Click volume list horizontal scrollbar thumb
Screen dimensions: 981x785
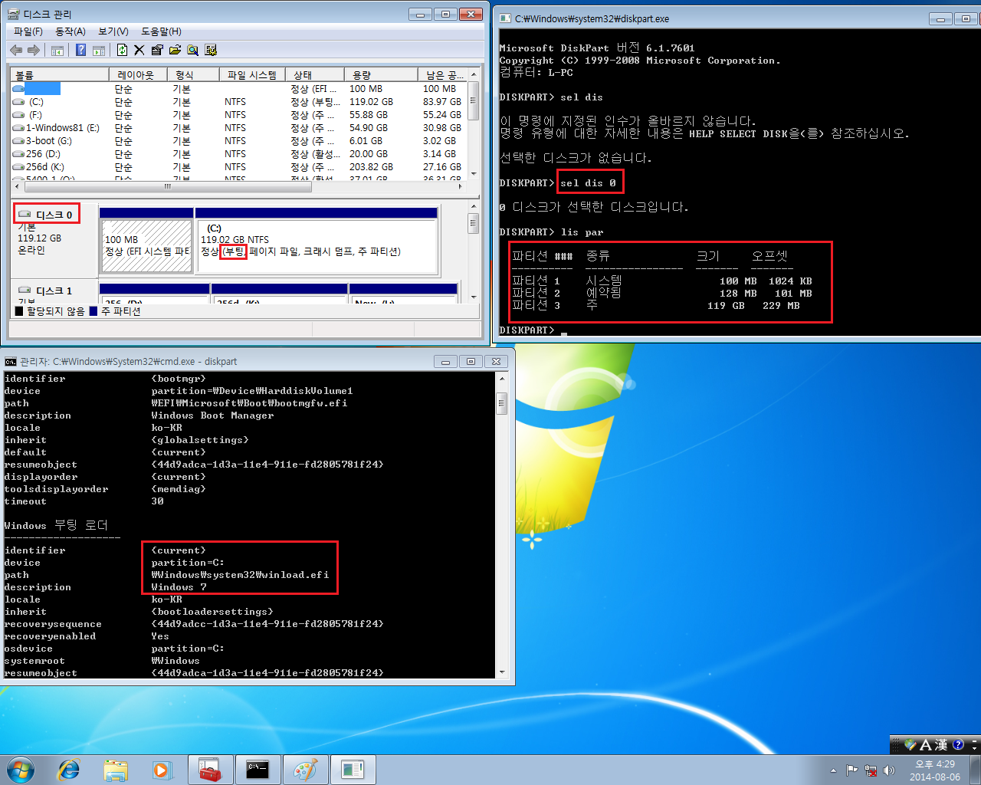click(x=167, y=186)
